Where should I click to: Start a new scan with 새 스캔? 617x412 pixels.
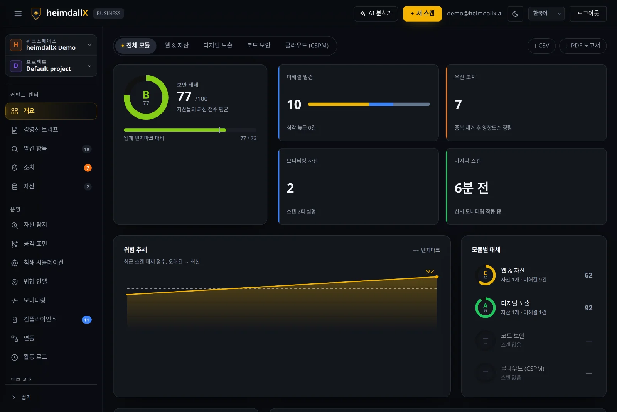[x=422, y=14]
